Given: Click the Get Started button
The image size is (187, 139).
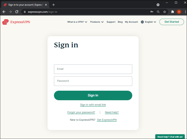Looking at the screenshot, I should coord(172,22).
